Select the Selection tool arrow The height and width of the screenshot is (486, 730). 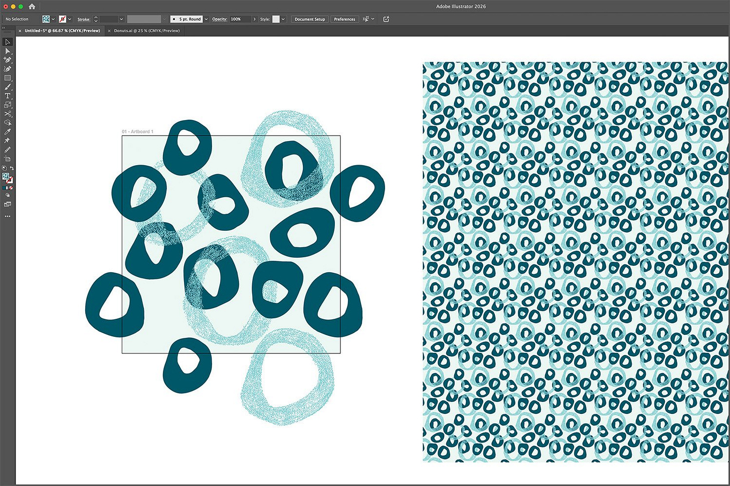(x=7, y=42)
